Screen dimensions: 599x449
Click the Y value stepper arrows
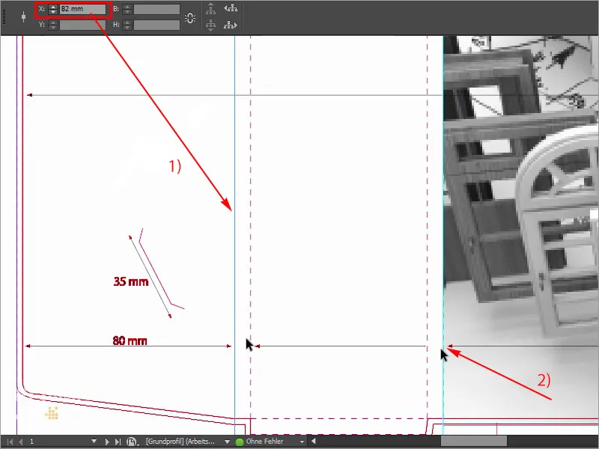(52, 25)
